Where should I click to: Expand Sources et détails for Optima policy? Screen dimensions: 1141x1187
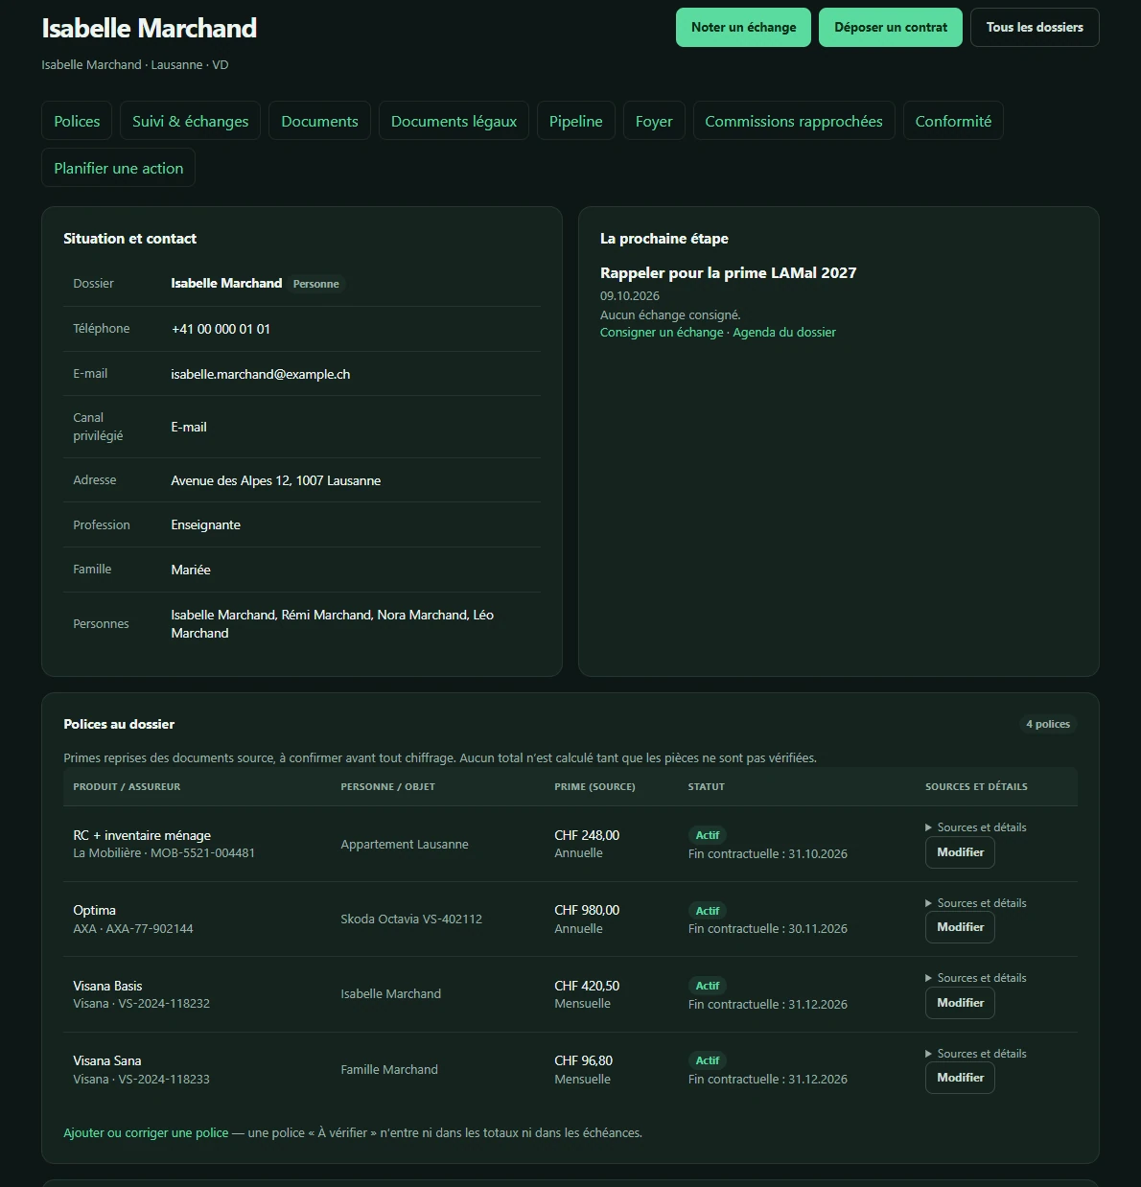[975, 903]
